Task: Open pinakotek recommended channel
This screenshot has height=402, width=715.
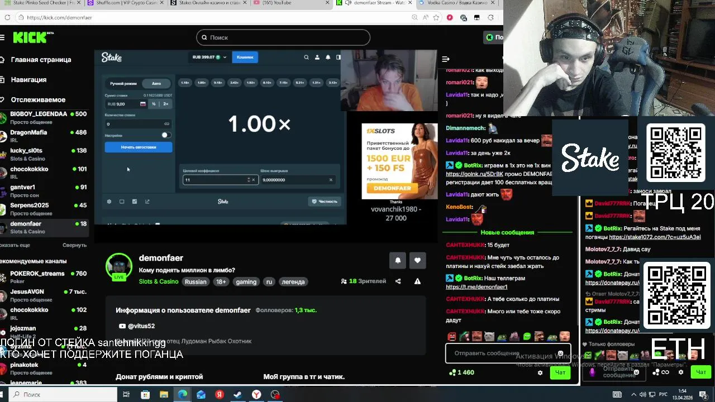Action: pyautogui.click(x=45, y=368)
